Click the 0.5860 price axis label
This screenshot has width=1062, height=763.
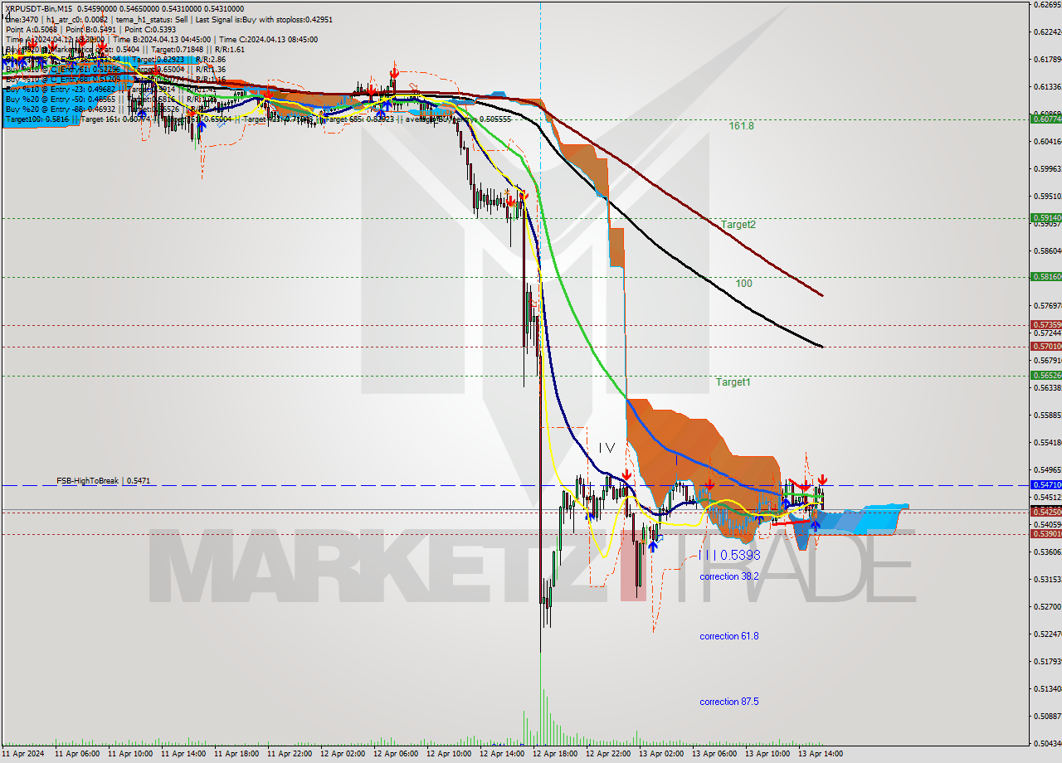[x=1046, y=251]
